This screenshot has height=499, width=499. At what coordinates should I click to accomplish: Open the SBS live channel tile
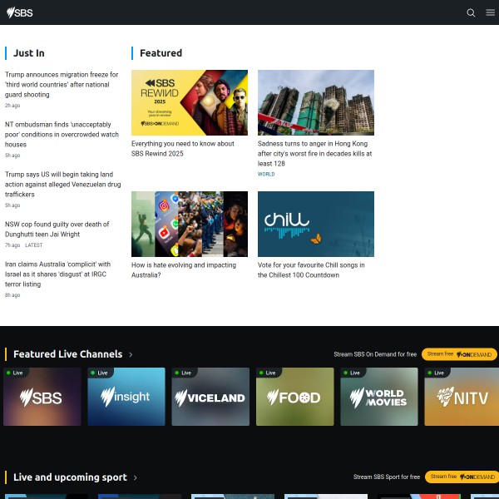click(42, 397)
